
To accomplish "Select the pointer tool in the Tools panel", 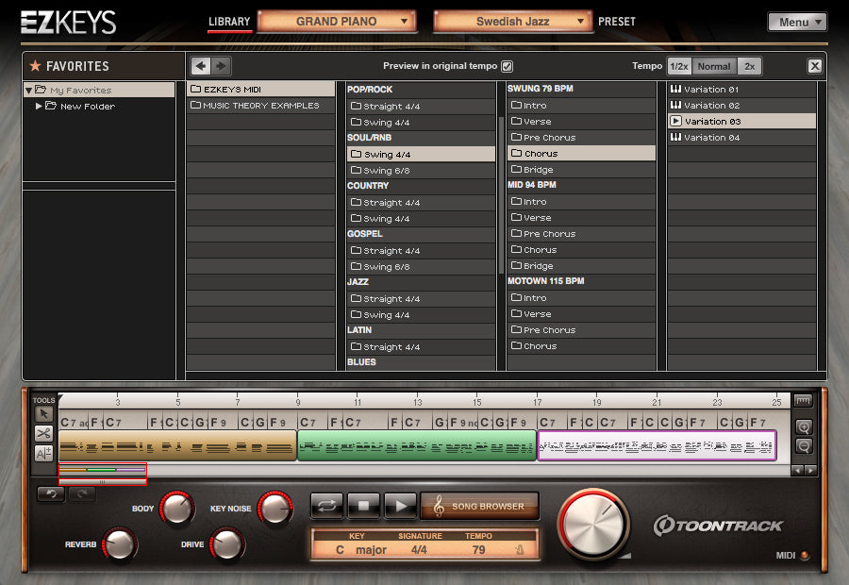I will coord(42,413).
